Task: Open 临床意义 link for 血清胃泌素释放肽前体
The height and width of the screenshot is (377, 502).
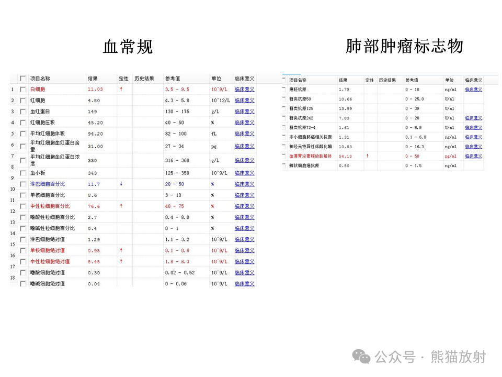Action: coord(474,156)
